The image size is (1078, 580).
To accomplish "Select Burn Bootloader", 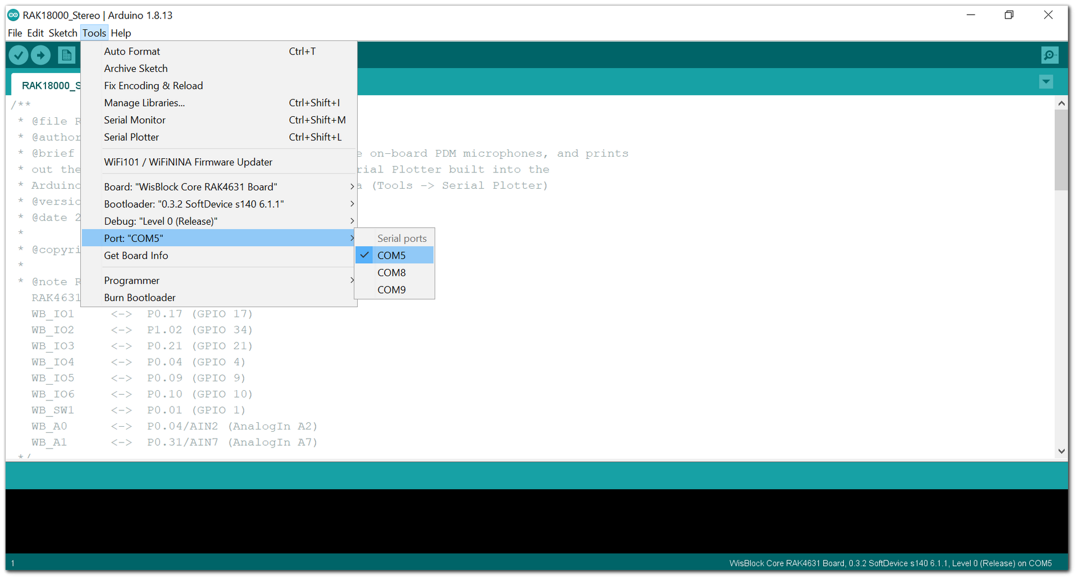I will (219, 298).
